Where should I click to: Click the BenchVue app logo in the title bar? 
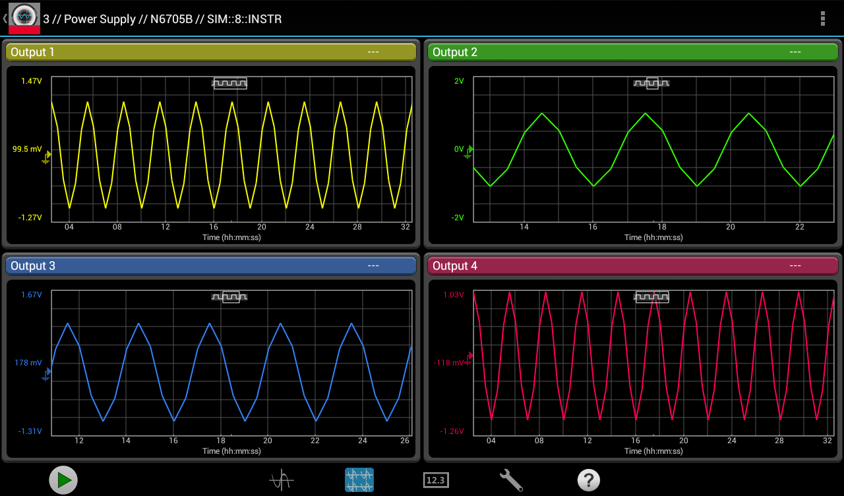[24, 17]
